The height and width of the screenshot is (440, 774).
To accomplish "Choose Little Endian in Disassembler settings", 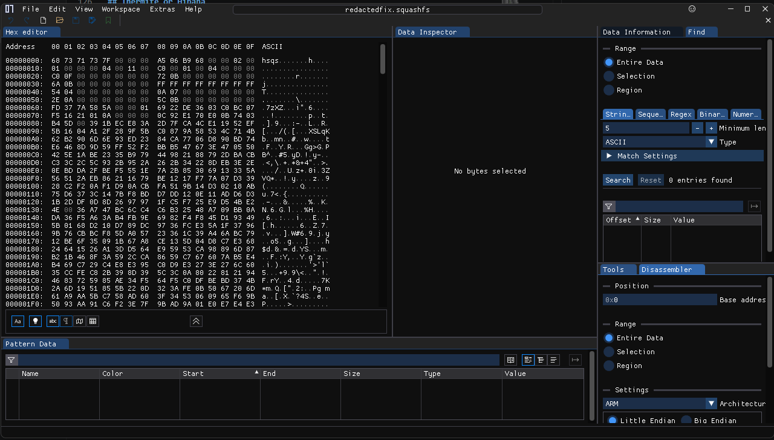I will 641,421.
